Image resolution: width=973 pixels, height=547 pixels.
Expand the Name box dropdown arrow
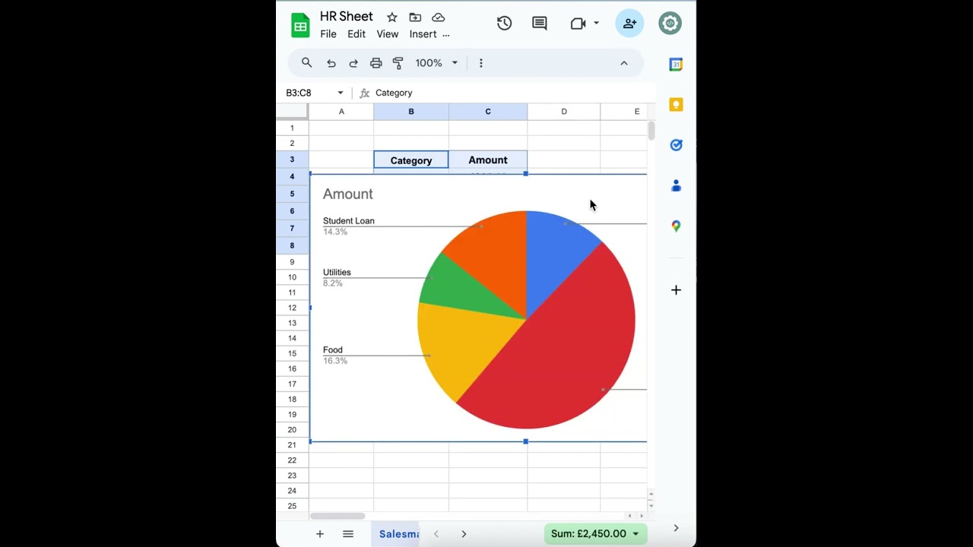point(340,93)
